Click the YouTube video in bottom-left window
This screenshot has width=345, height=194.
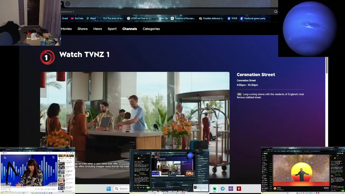(x=29, y=170)
